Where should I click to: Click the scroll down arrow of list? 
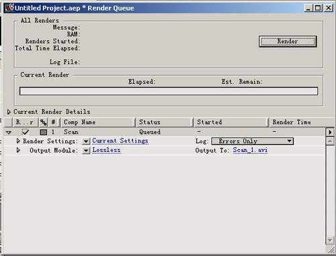[x=330, y=241]
